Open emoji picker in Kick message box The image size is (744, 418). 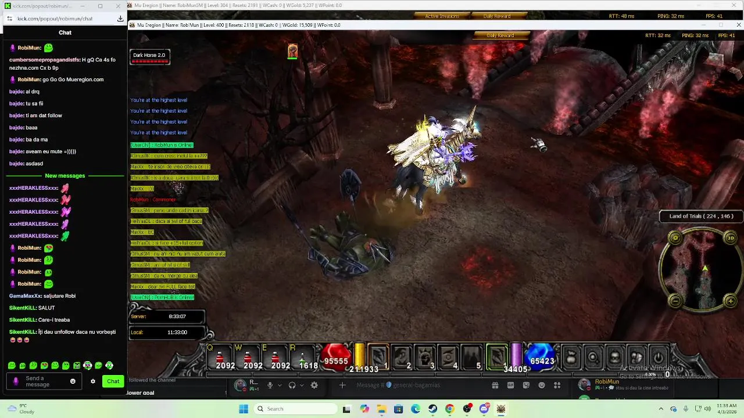coord(73,381)
